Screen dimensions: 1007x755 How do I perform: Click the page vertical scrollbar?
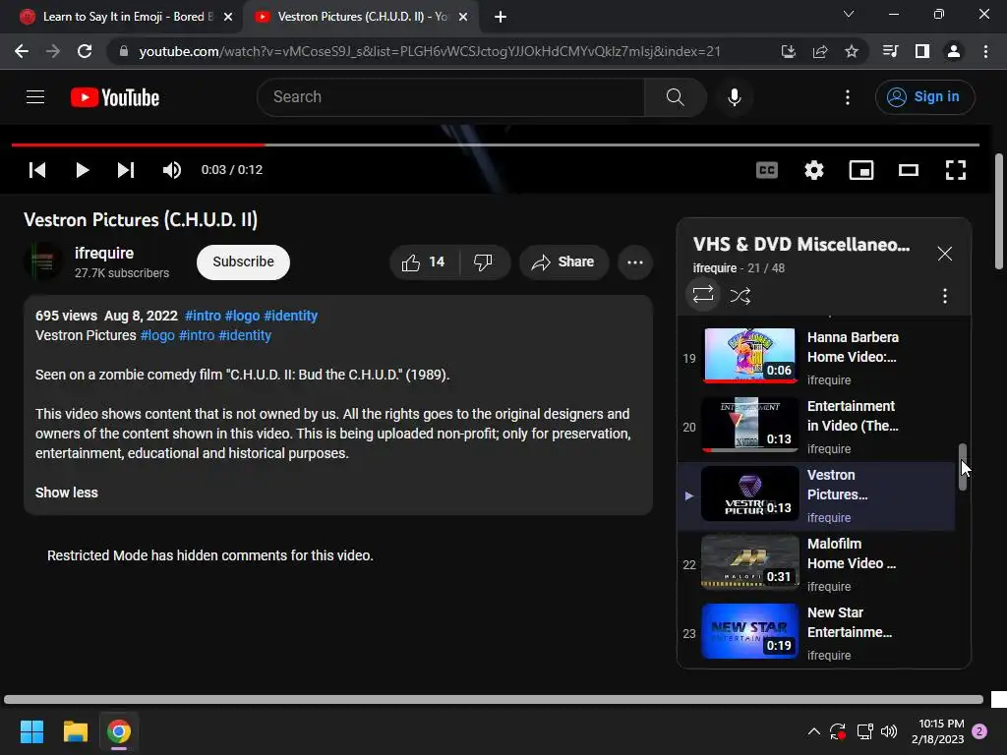(999, 212)
